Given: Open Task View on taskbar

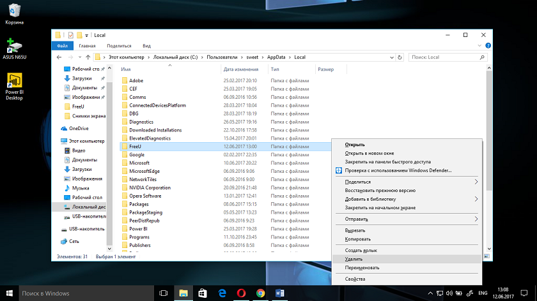Looking at the screenshot, I should coord(164,293).
